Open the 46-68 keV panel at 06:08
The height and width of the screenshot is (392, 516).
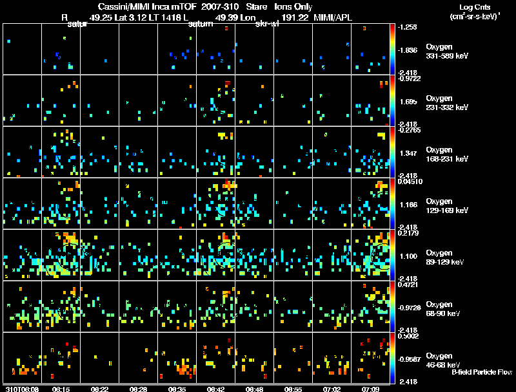coord(22,358)
